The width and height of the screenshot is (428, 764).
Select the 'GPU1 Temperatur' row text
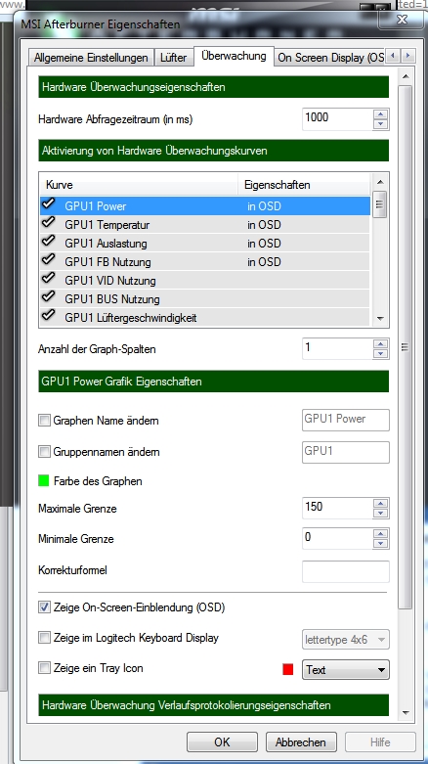pos(107,225)
